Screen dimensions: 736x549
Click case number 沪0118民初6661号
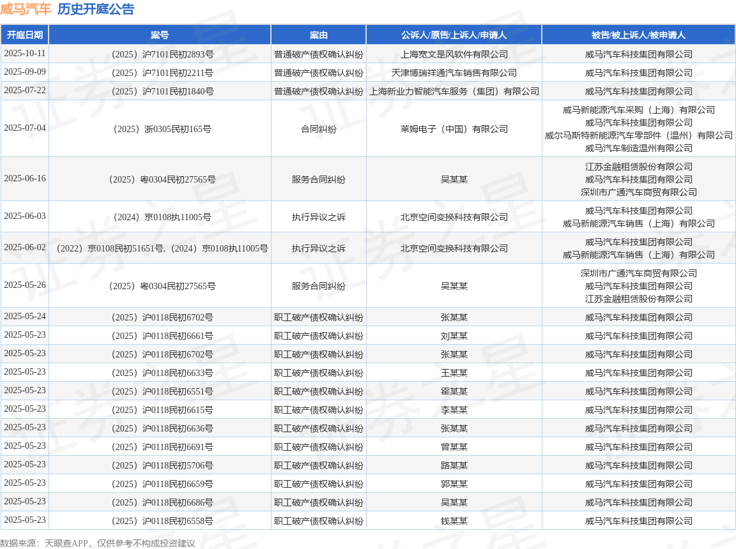coord(162,336)
